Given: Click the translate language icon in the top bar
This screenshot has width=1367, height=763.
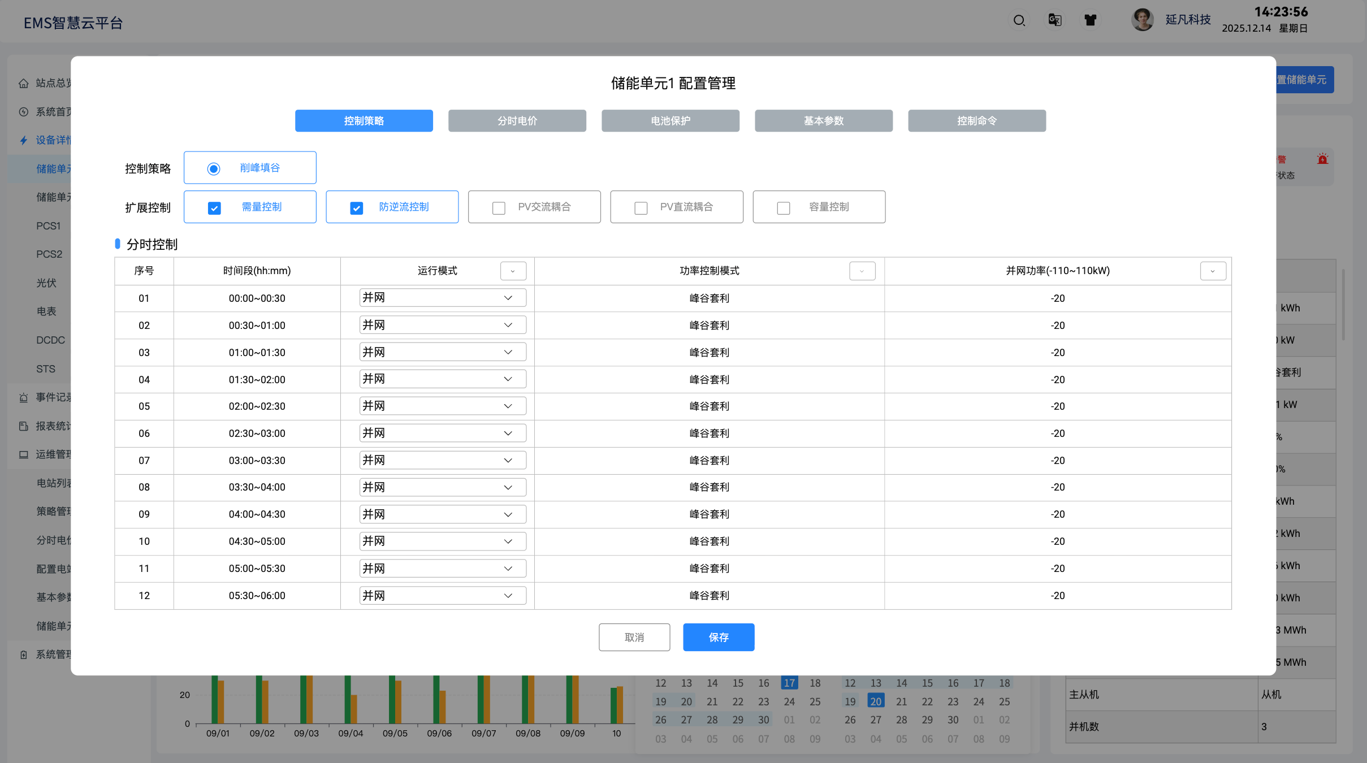Looking at the screenshot, I should pos(1054,20).
